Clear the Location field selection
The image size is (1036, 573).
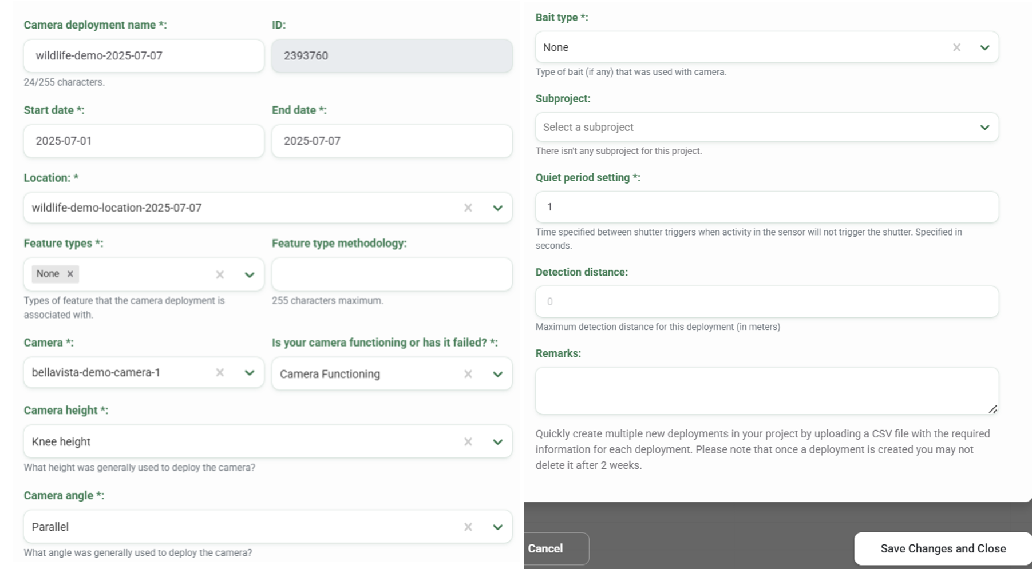click(468, 208)
